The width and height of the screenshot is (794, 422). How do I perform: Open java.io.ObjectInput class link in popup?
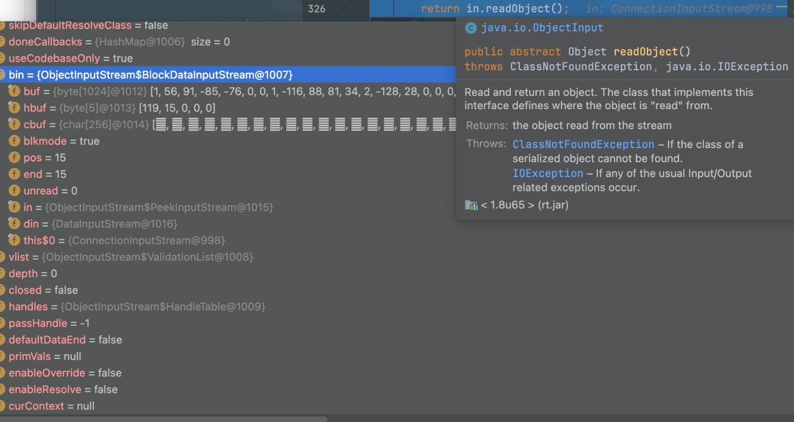(542, 28)
